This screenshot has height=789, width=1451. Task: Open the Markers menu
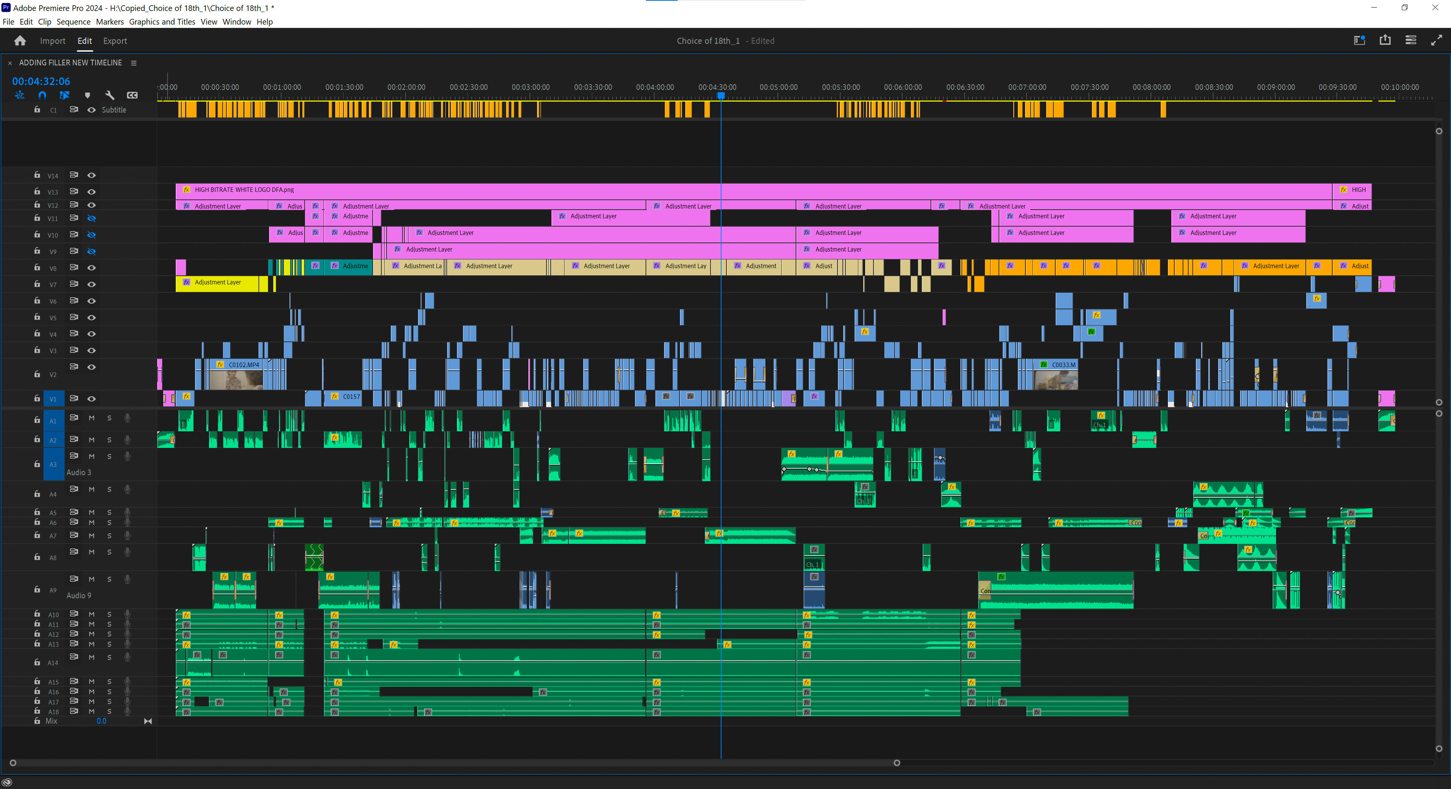click(x=110, y=22)
